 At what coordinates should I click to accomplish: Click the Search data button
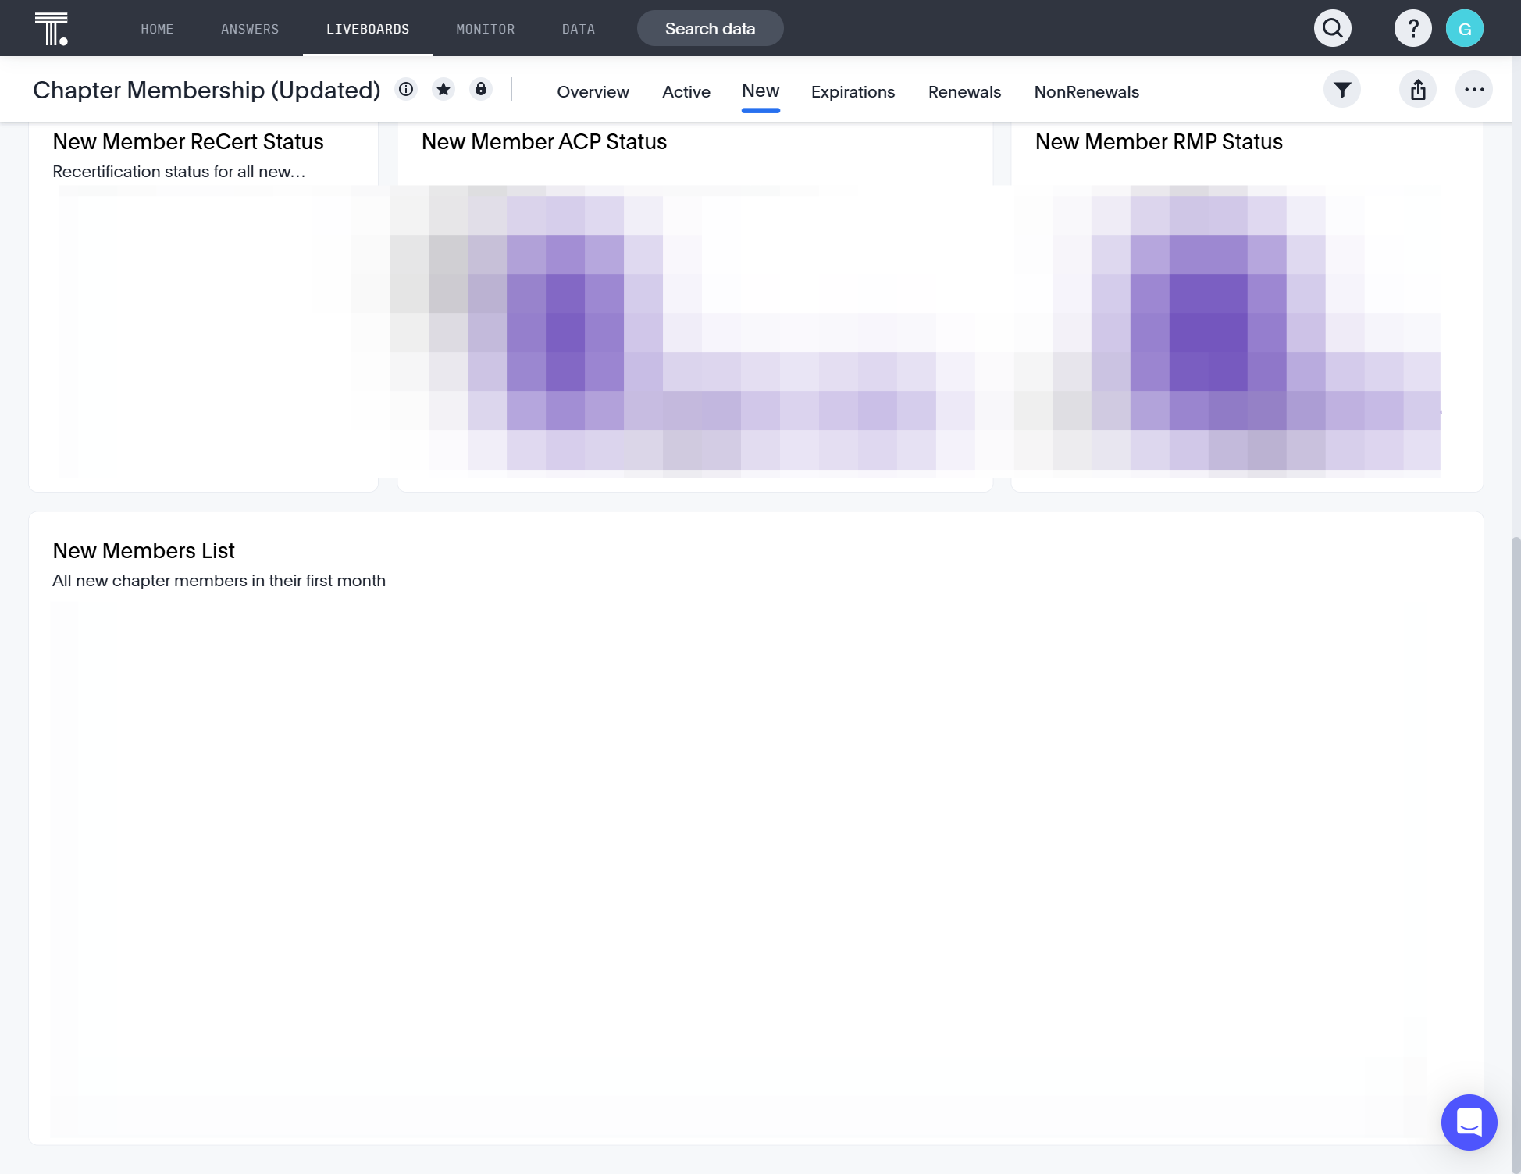click(x=711, y=29)
